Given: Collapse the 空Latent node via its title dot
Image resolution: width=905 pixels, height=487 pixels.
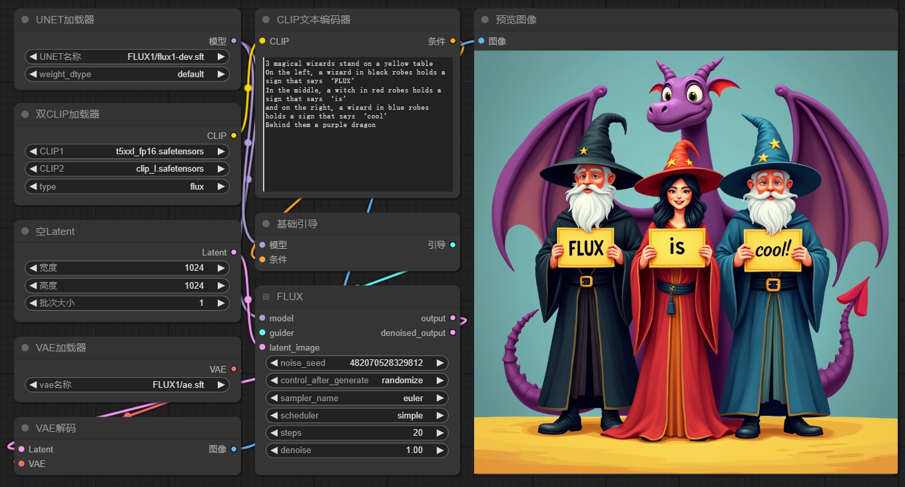Looking at the screenshot, I should point(25,232).
